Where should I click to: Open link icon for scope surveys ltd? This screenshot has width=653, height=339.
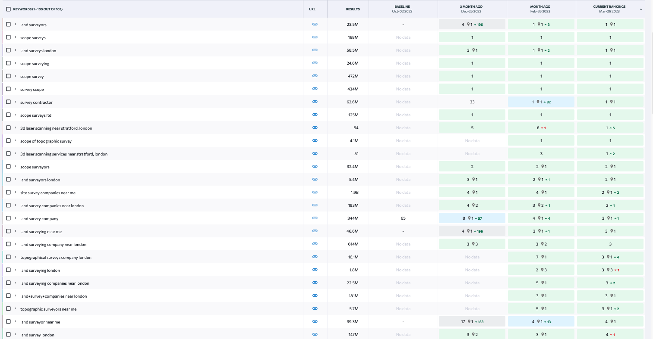(x=315, y=115)
